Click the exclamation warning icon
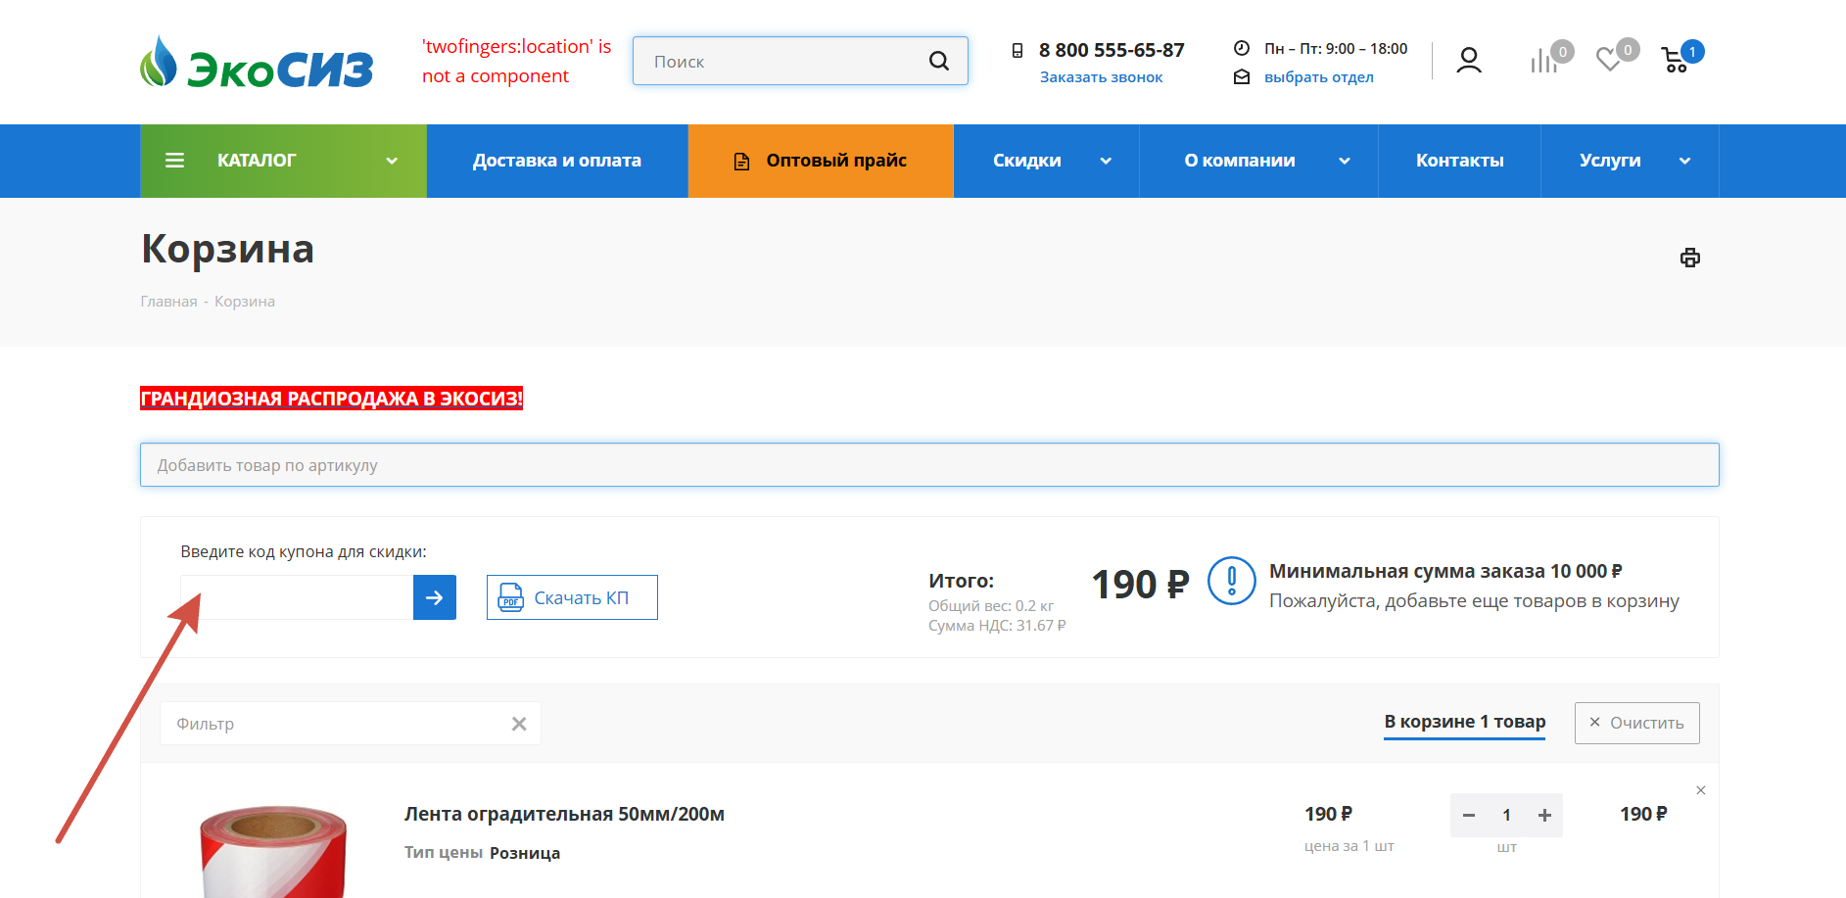 tap(1232, 581)
